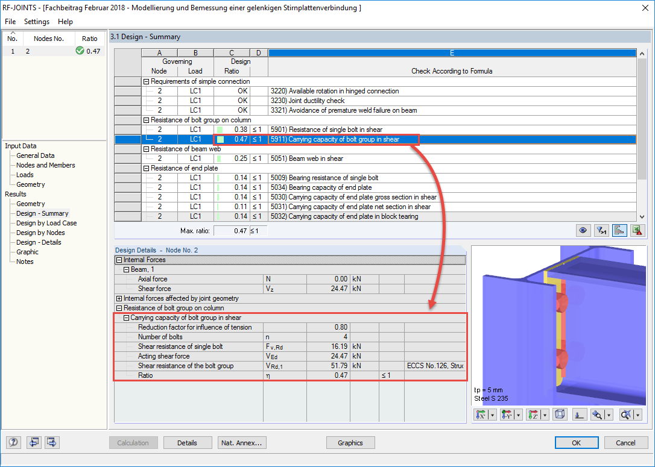Activate the ratio filter greater than 1 icon

point(601,230)
